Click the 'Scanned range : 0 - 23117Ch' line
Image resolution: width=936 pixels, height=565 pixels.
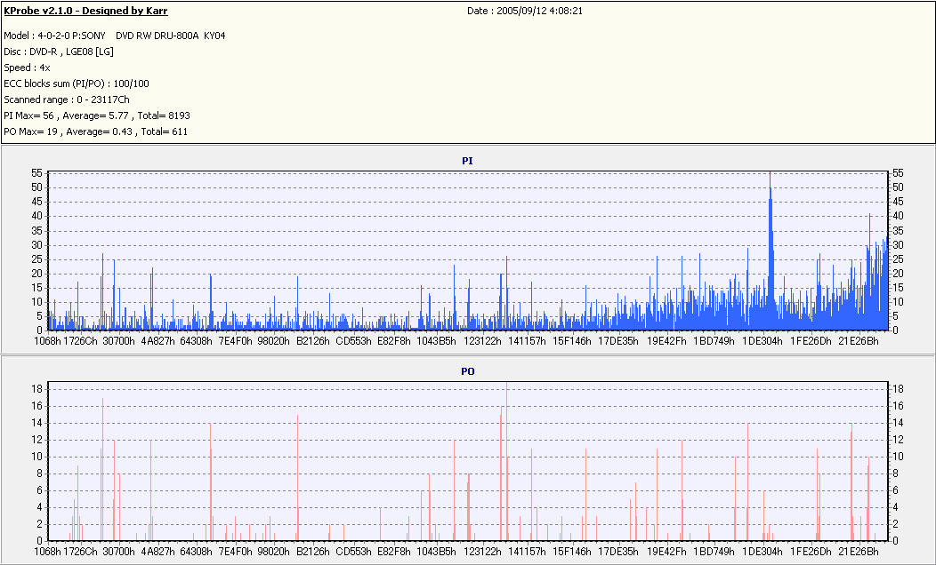pyautogui.click(x=66, y=99)
